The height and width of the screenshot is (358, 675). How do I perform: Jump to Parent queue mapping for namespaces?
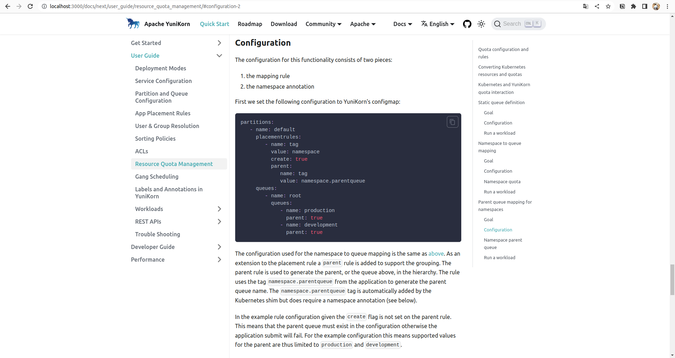(505, 206)
